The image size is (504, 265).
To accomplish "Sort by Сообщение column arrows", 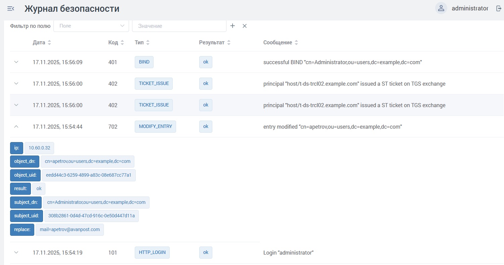I will 296,43.
